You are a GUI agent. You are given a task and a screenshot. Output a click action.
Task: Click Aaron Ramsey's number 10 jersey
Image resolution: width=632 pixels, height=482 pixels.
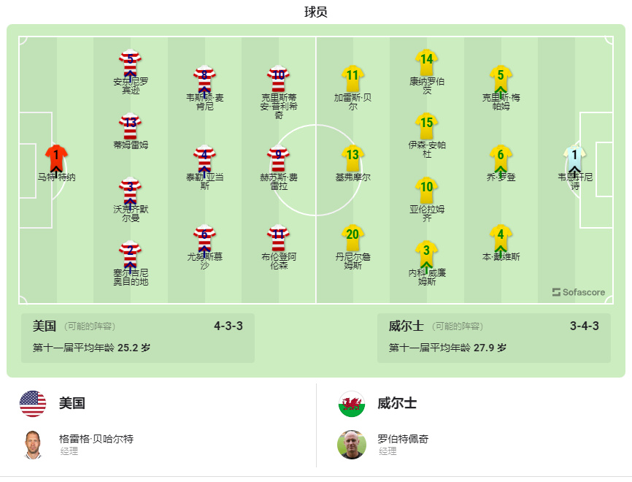(425, 194)
